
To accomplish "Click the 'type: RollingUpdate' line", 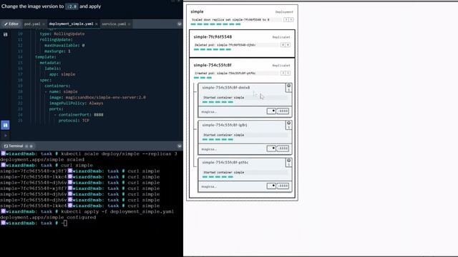I will [x=62, y=34].
